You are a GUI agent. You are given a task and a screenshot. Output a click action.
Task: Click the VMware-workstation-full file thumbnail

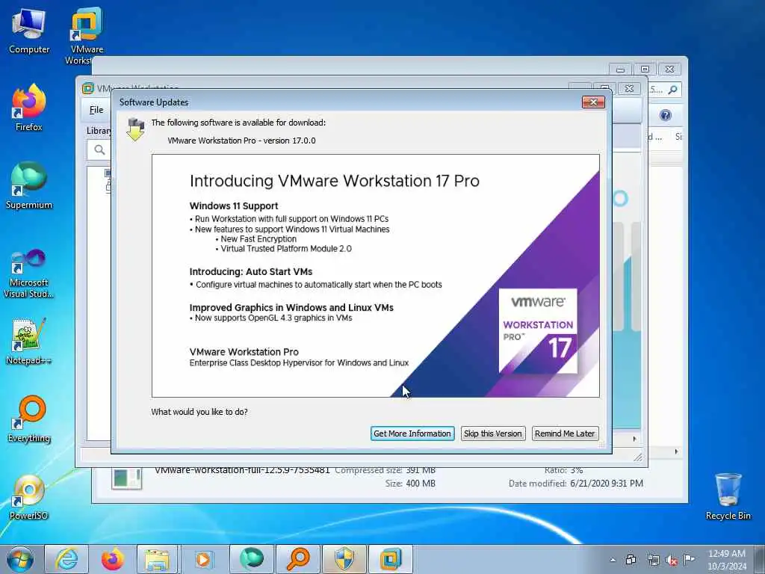click(x=127, y=478)
